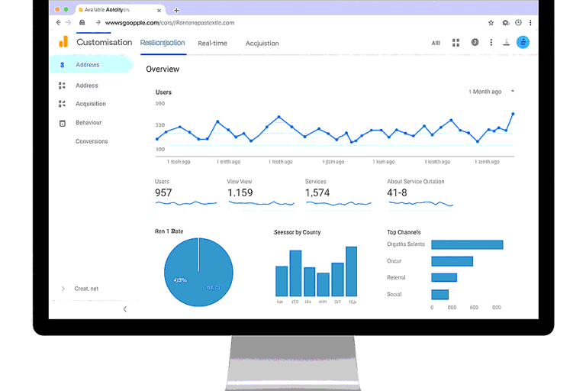
Task: Click the clock history icon in browser toolbar
Action: [518, 22]
